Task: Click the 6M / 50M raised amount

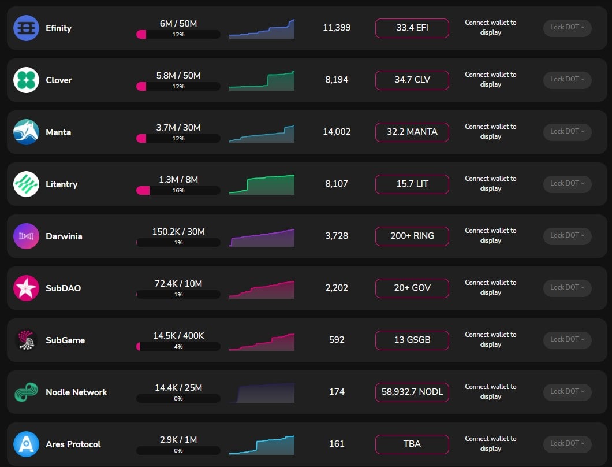Action: point(178,24)
